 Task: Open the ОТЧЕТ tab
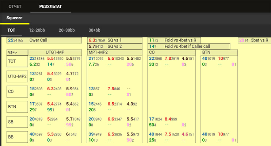[x=15, y=7]
